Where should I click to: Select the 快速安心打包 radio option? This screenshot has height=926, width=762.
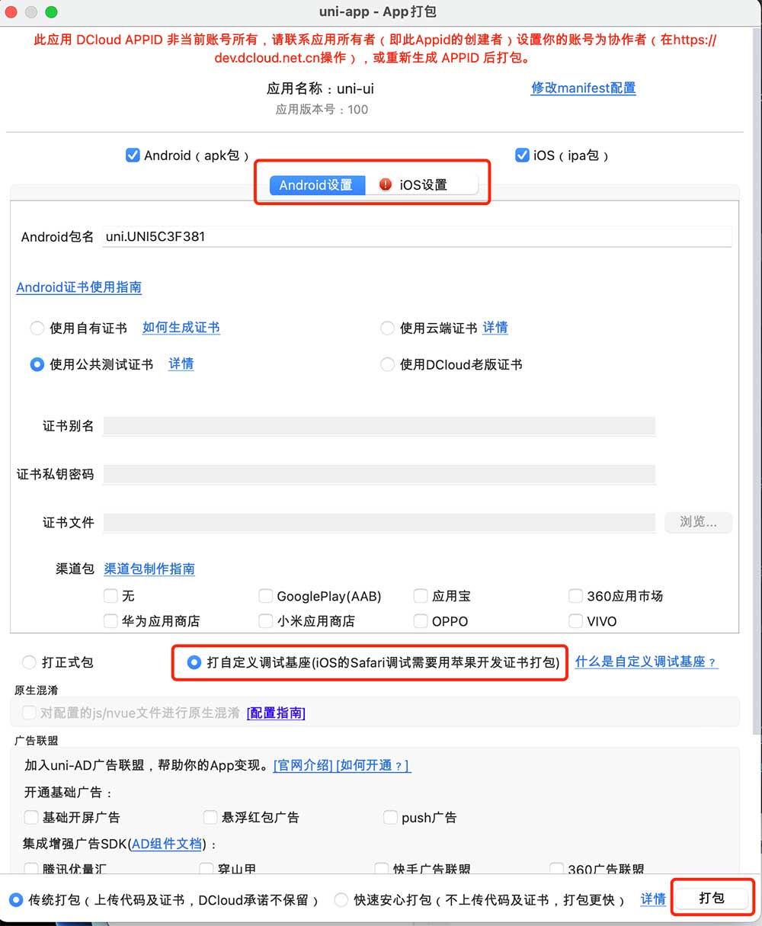pos(341,900)
